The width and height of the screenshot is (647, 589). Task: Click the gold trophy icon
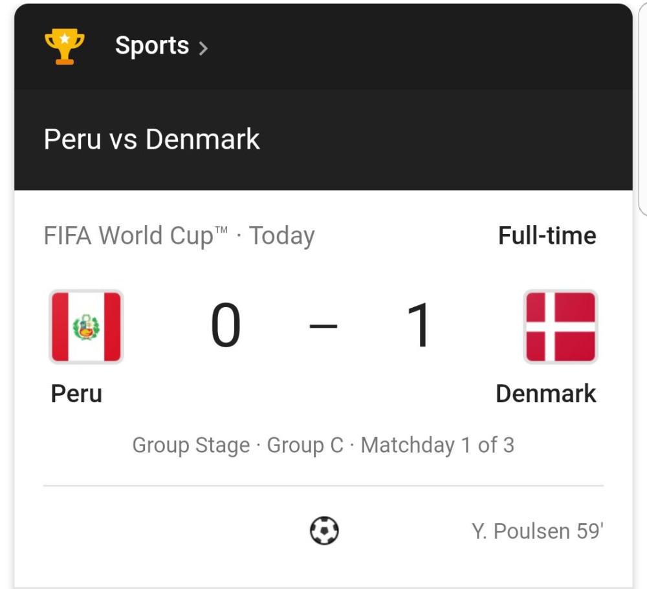64,46
